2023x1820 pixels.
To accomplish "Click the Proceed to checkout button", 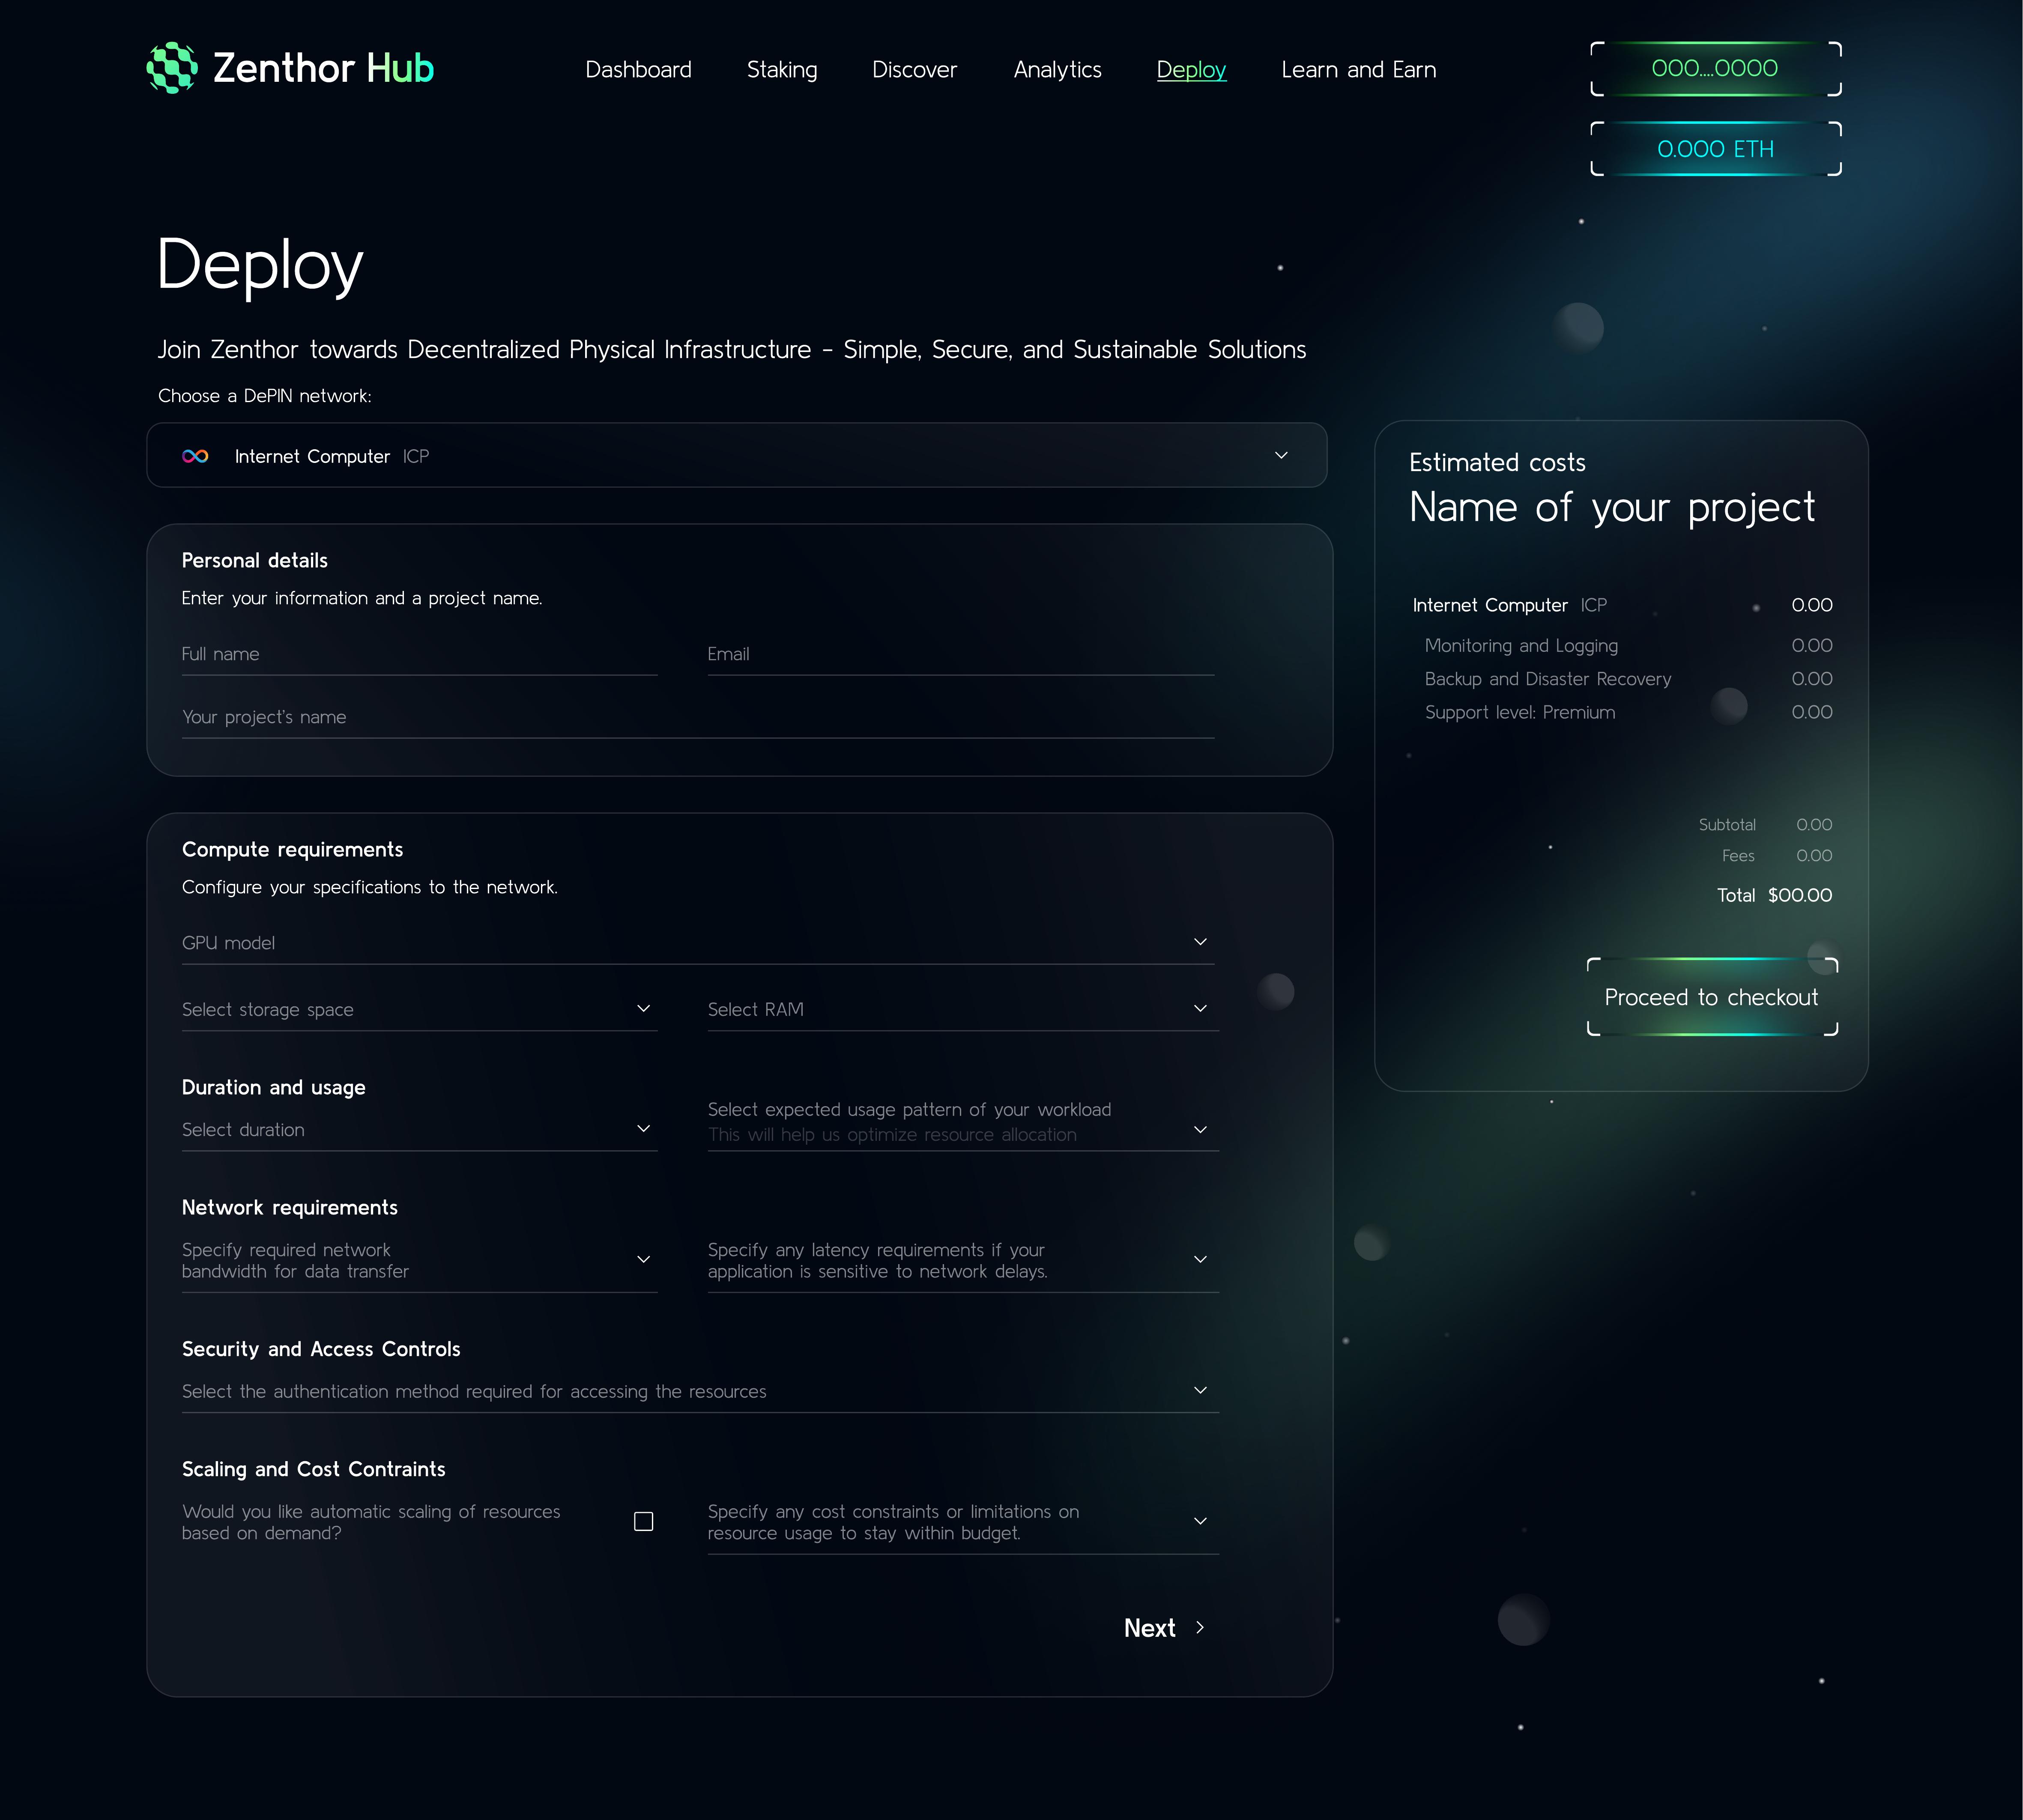I will (x=1711, y=996).
